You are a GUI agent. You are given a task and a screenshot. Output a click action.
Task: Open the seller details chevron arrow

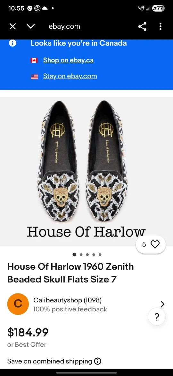click(x=162, y=304)
